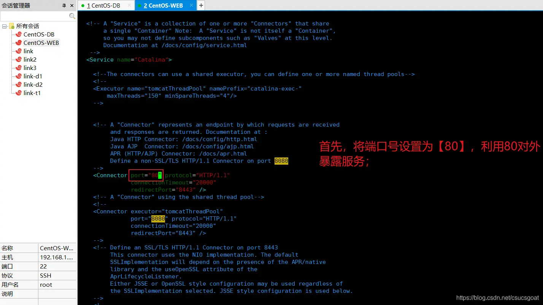Click the icon beside link-d2 session
This screenshot has width=543, height=305.
point(19,84)
